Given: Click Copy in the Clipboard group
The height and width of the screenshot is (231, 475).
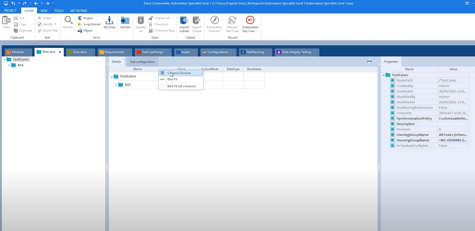Looking at the screenshot, I should [x=20, y=24].
